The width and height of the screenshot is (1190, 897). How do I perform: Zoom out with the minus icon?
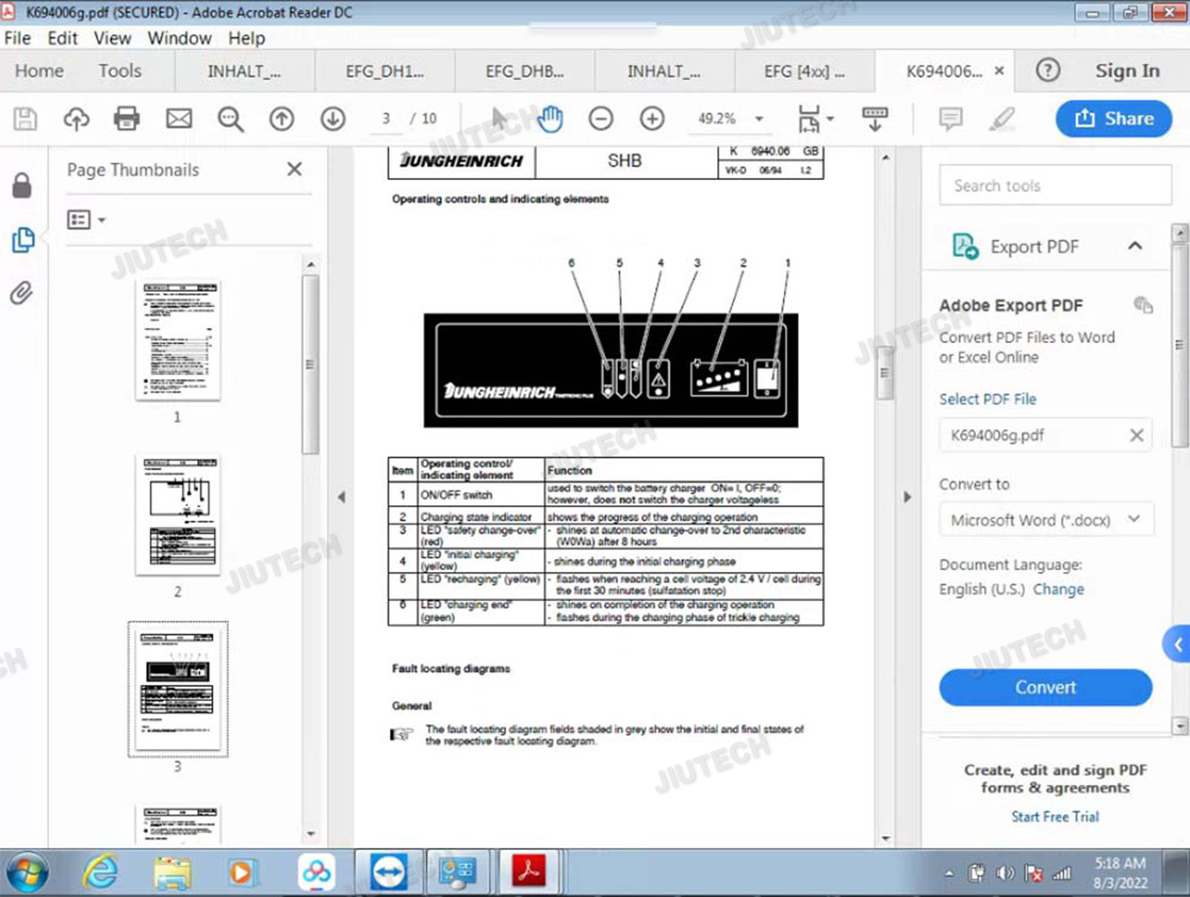(601, 119)
